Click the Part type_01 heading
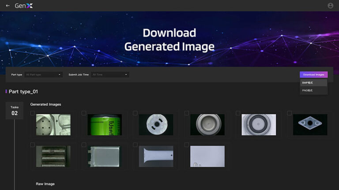The image size is (339, 190). click(x=23, y=91)
